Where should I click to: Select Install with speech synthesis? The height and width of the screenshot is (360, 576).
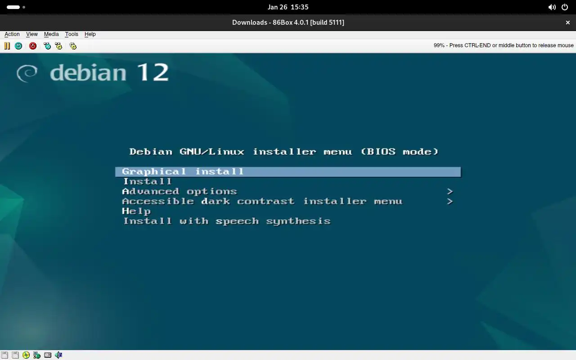pos(227,221)
